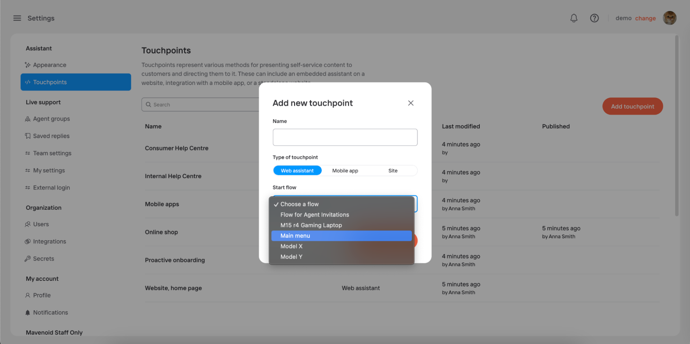Click the Touchpoints code icon in sidebar

tap(28, 82)
